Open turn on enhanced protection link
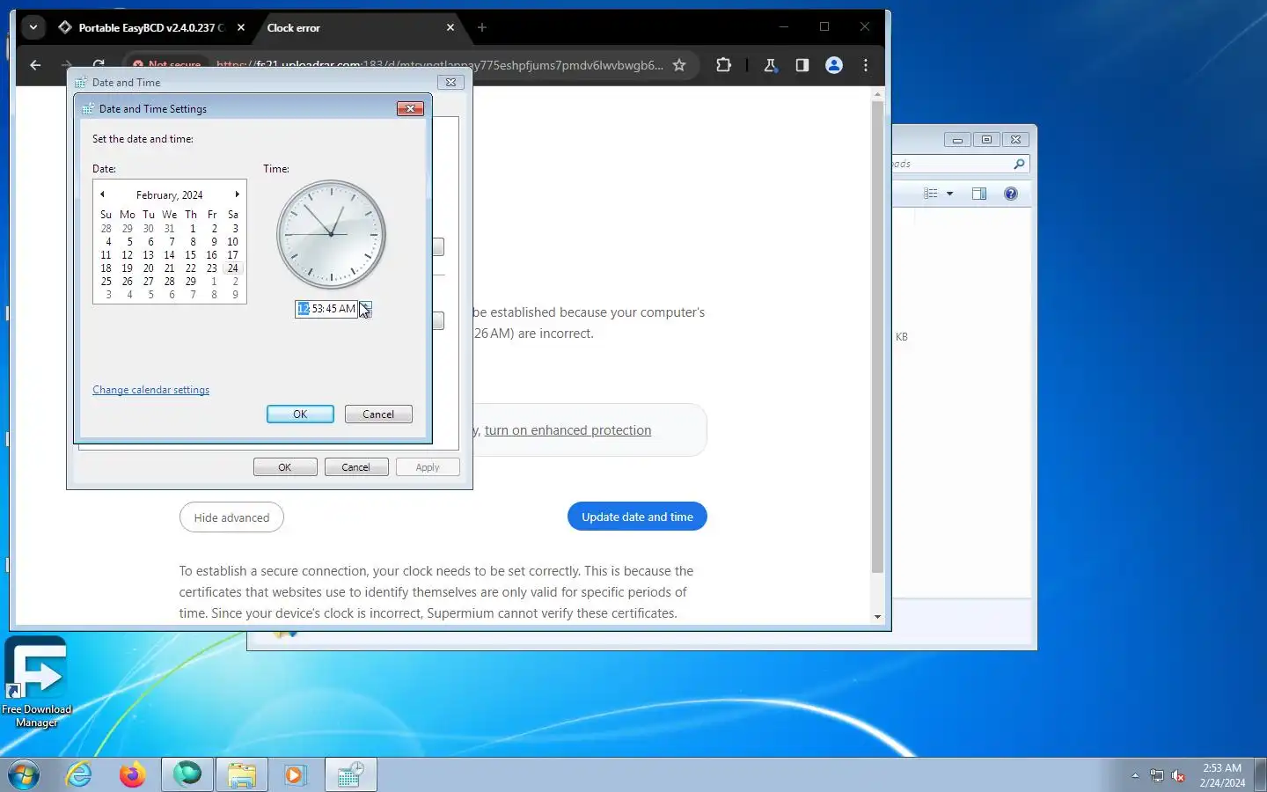Image resolution: width=1267 pixels, height=792 pixels. (x=568, y=430)
